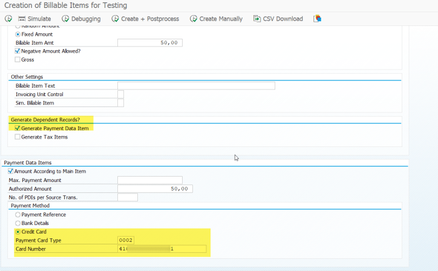Uncheck Generate Payment Data Item
438x271 pixels.
[18, 128]
